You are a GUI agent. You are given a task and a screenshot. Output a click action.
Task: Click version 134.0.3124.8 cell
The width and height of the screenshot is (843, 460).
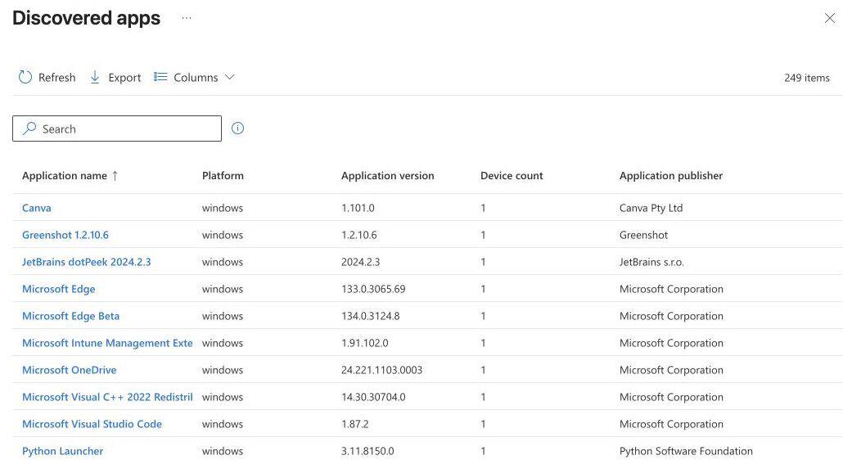click(x=371, y=316)
